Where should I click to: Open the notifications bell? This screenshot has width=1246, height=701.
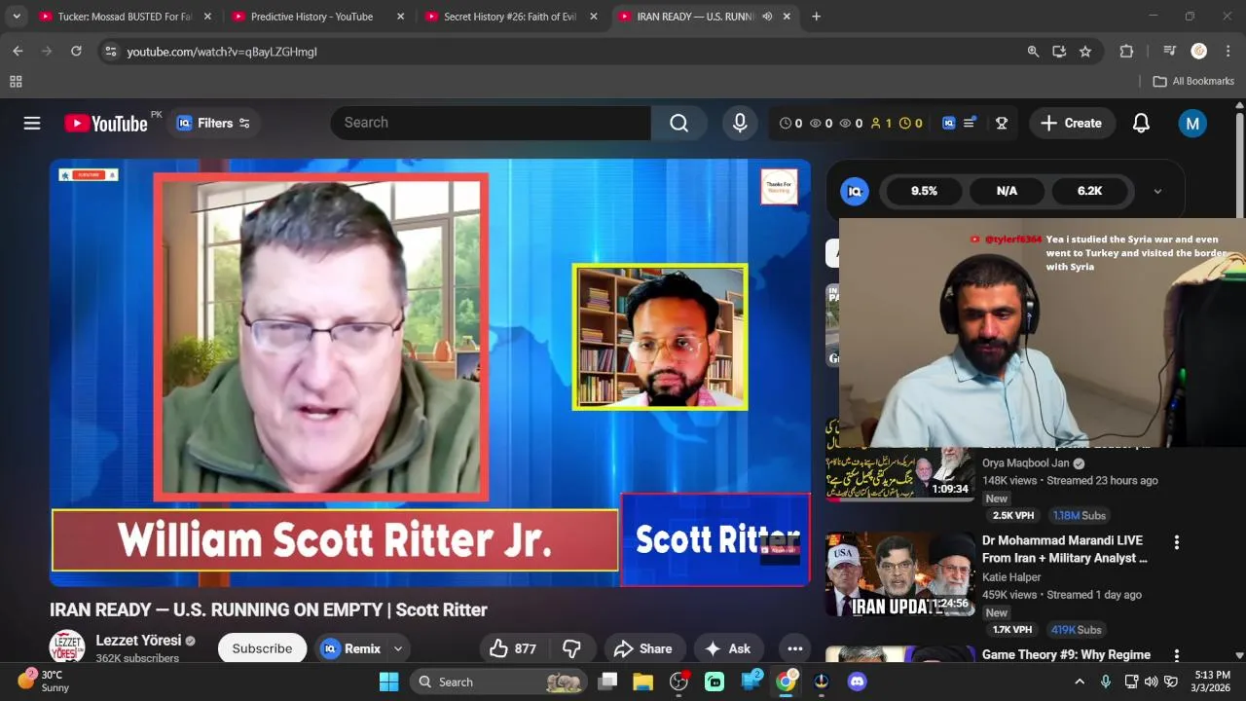point(1141,123)
